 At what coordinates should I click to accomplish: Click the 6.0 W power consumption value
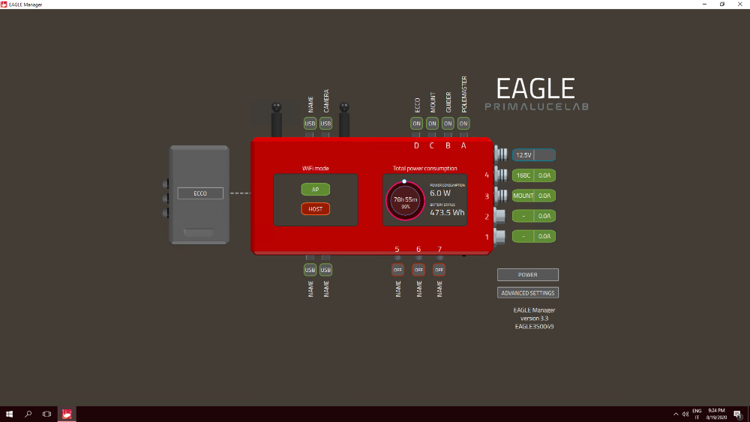[x=440, y=193]
